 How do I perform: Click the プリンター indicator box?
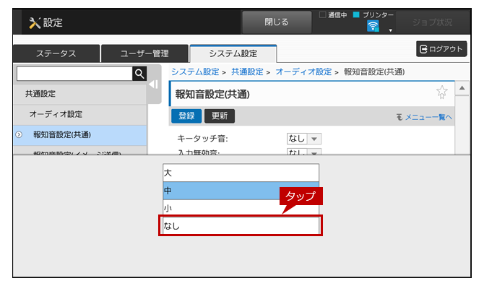click(356, 15)
